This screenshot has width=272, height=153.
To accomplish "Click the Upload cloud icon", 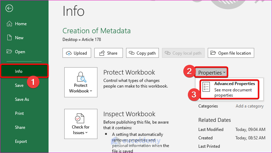I will coord(68,53).
